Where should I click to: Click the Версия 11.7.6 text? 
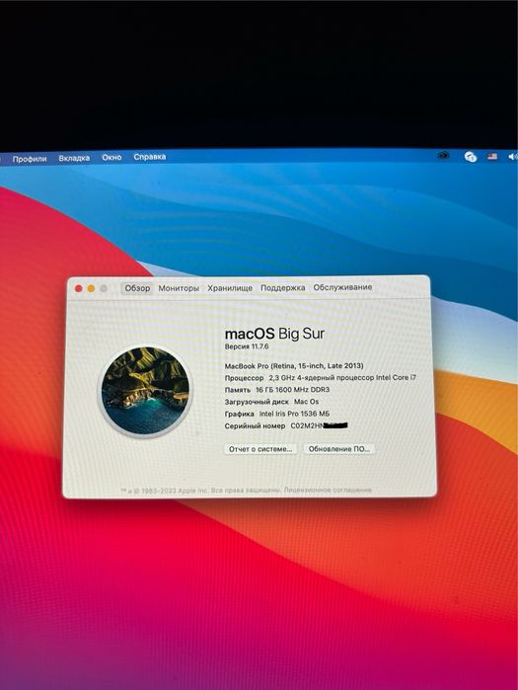[x=247, y=346]
